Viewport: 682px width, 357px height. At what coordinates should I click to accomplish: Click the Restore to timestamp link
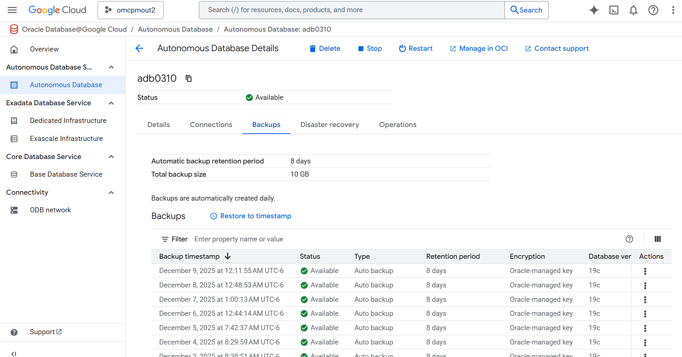tap(256, 216)
